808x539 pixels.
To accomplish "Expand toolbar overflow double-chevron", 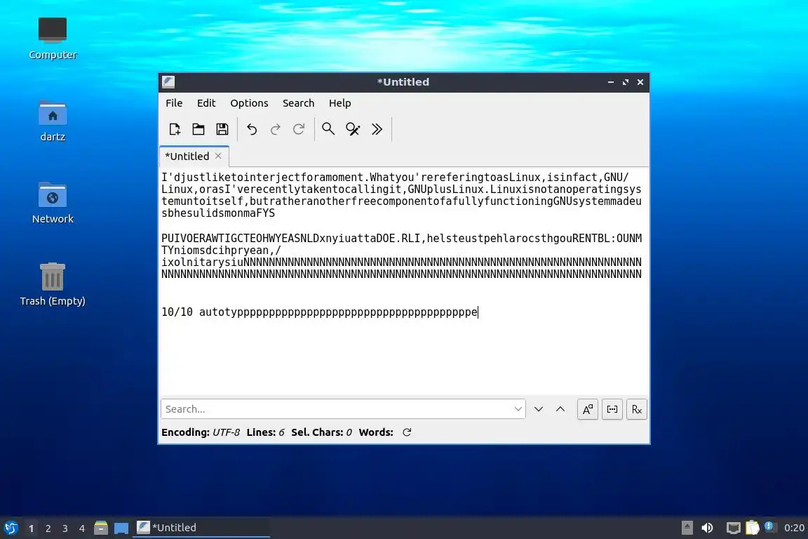I will pyautogui.click(x=377, y=129).
